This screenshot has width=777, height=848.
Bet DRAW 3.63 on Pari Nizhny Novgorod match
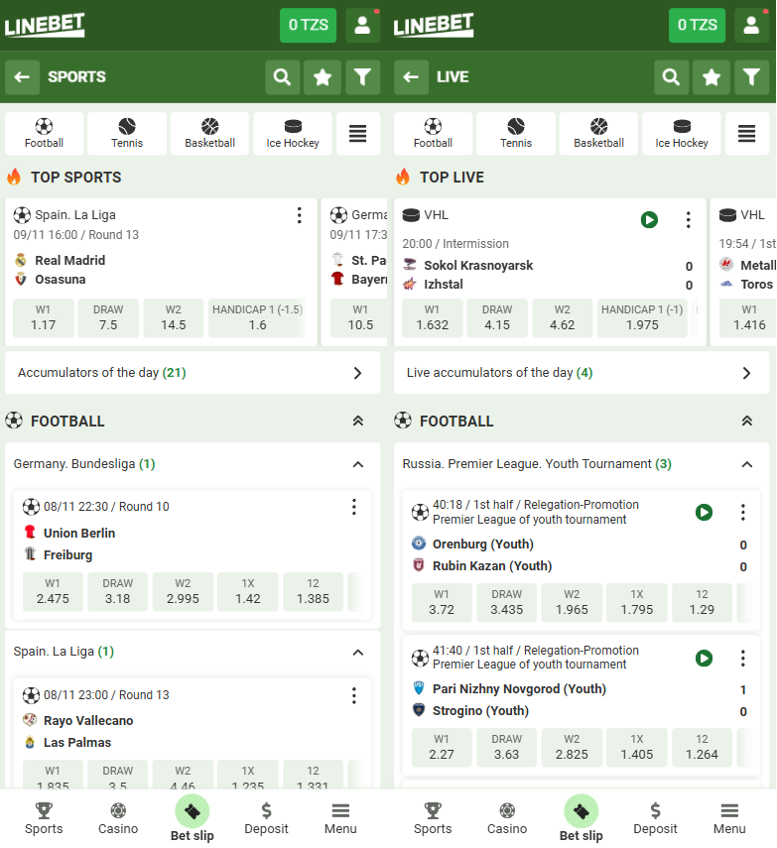(x=507, y=748)
